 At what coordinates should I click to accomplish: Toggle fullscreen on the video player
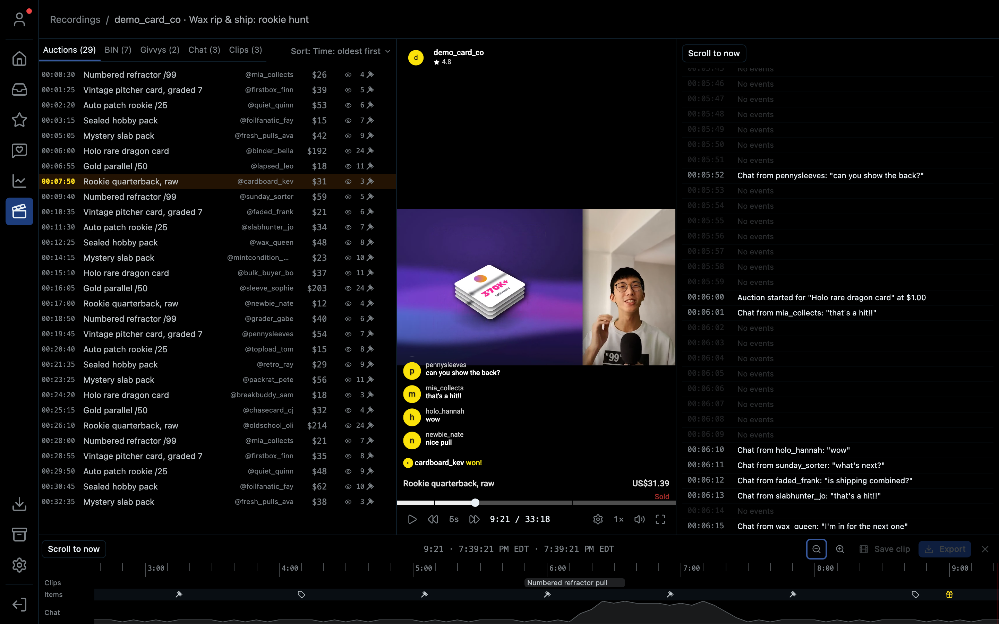point(660,519)
